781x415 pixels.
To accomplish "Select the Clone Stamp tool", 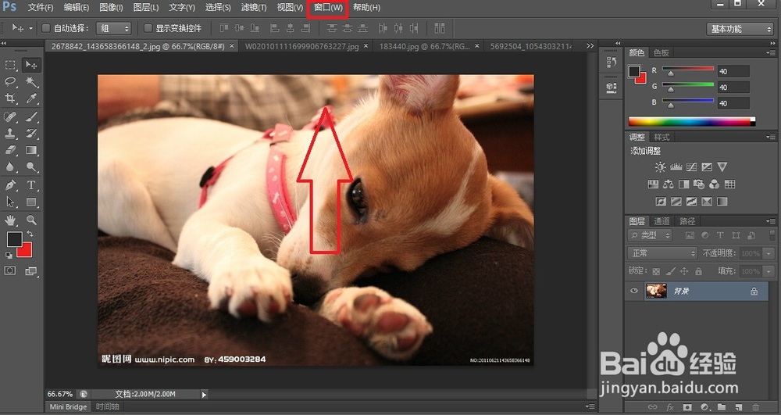I will [10, 133].
